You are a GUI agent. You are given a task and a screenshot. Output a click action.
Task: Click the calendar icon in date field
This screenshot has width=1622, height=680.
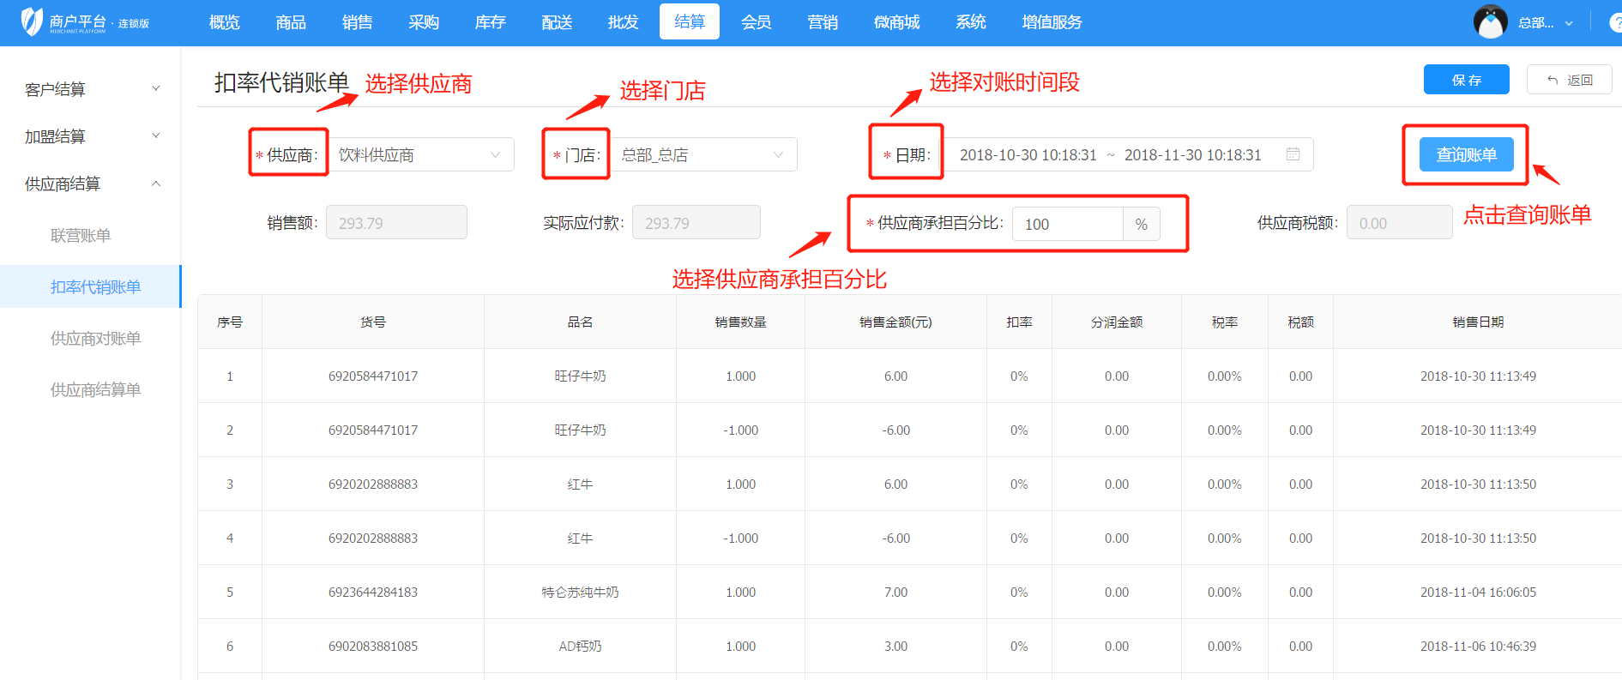[1293, 154]
